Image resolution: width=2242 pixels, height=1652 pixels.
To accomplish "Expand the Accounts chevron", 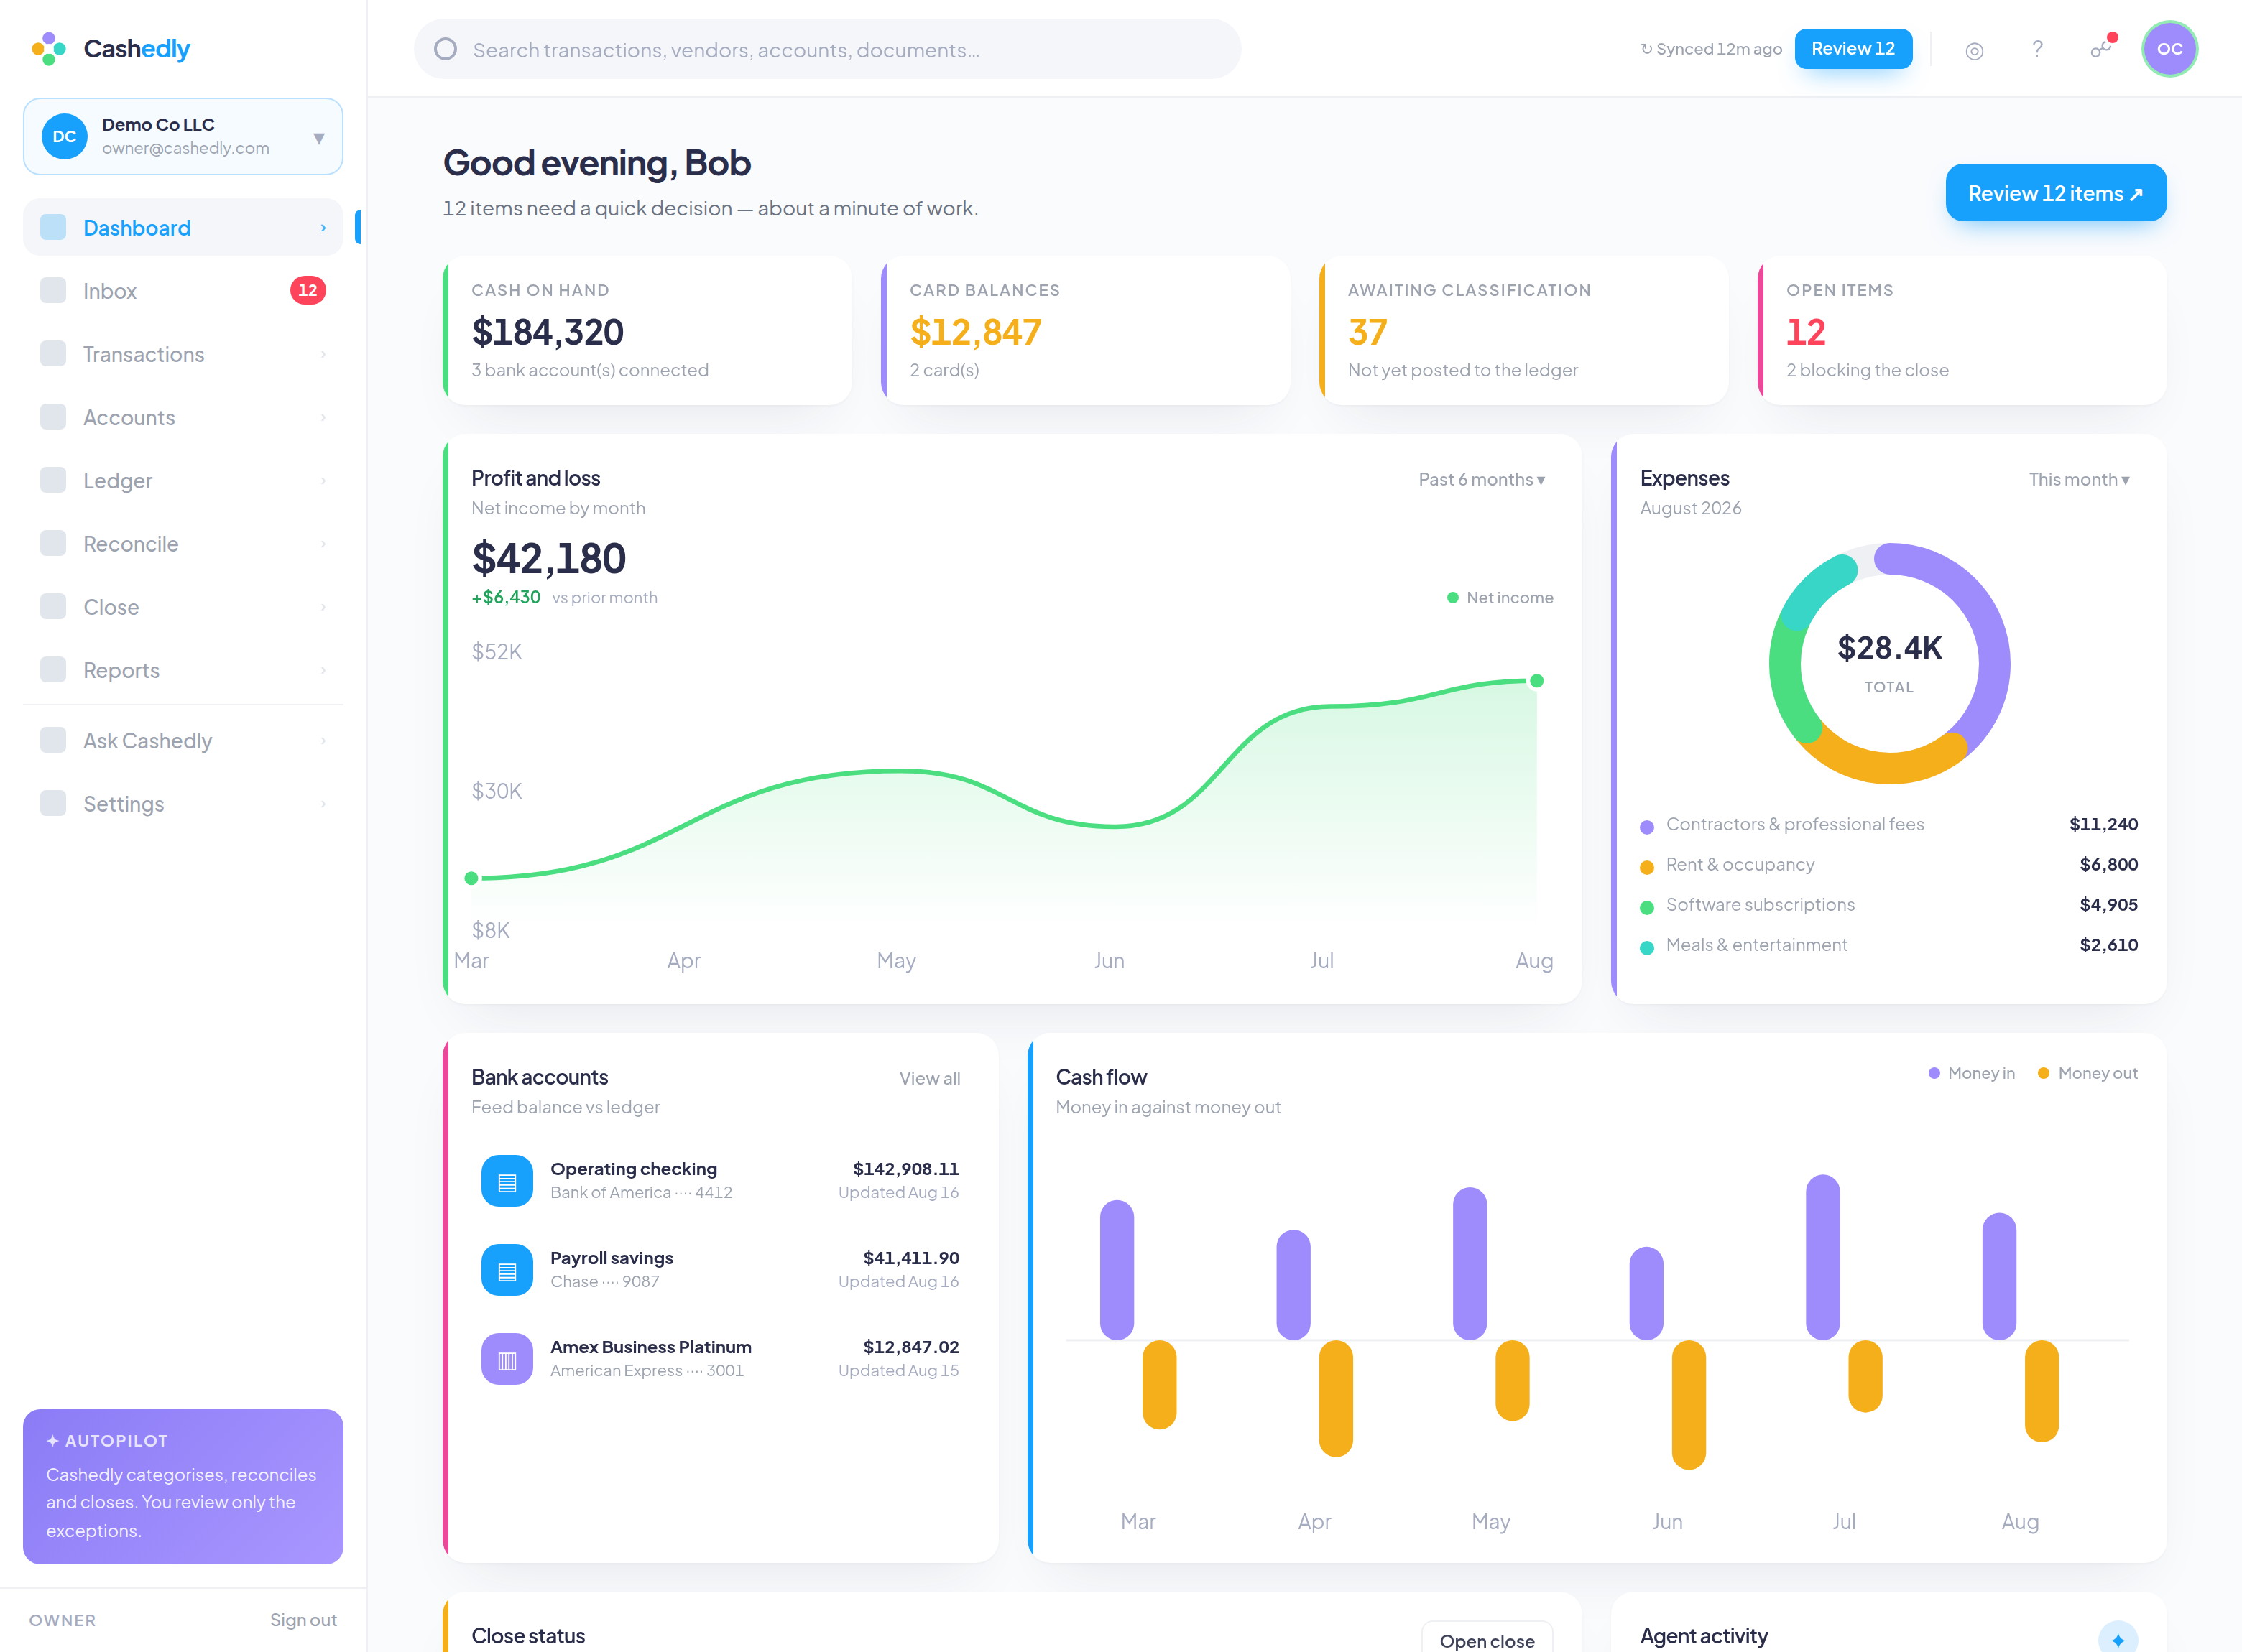I will coord(323,417).
